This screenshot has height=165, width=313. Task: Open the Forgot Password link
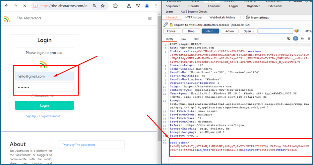(50, 116)
